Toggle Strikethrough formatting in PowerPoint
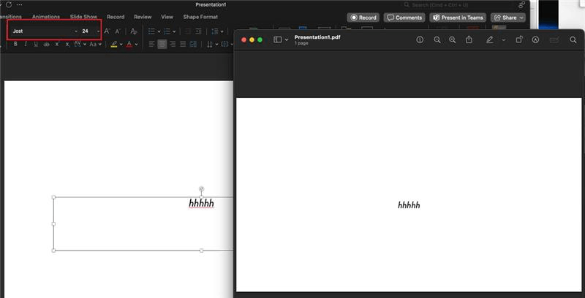 46,45
